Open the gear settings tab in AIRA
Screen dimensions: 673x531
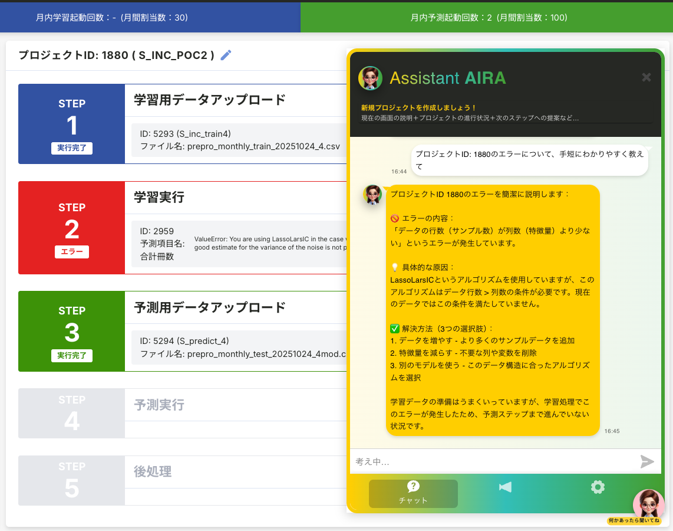pos(598,487)
